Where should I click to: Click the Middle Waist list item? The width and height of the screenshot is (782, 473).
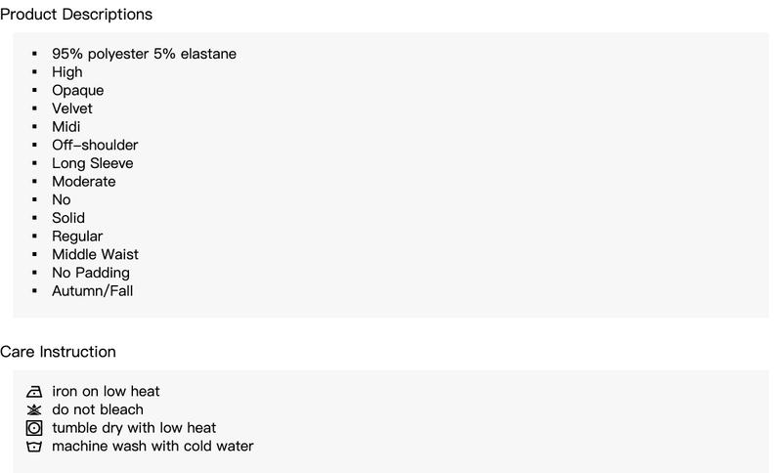pyautogui.click(x=95, y=255)
